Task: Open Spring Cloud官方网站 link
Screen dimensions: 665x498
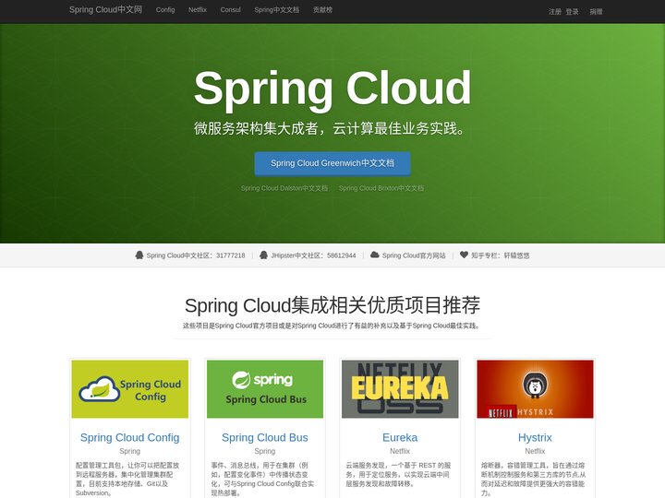Action: pos(414,255)
